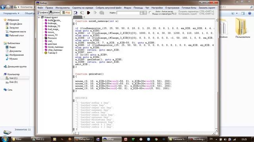Select Таймер 0 in project tree
This screenshot has width=254, height=142.
52,53
